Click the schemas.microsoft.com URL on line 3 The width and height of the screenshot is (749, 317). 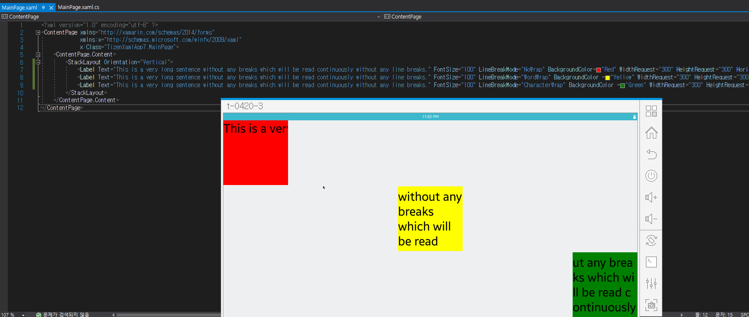173,40
